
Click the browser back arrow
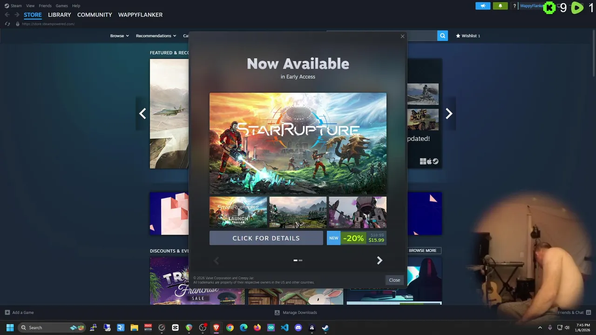click(x=7, y=15)
